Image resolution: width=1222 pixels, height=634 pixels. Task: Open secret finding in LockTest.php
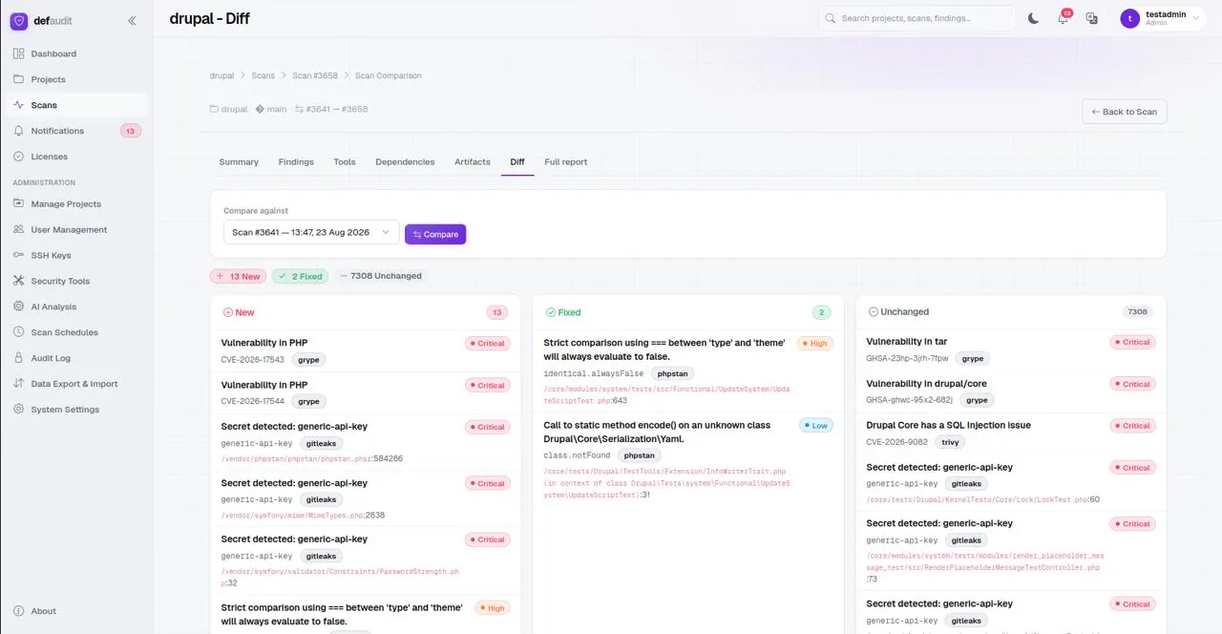pyautogui.click(x=1011, y=483)
